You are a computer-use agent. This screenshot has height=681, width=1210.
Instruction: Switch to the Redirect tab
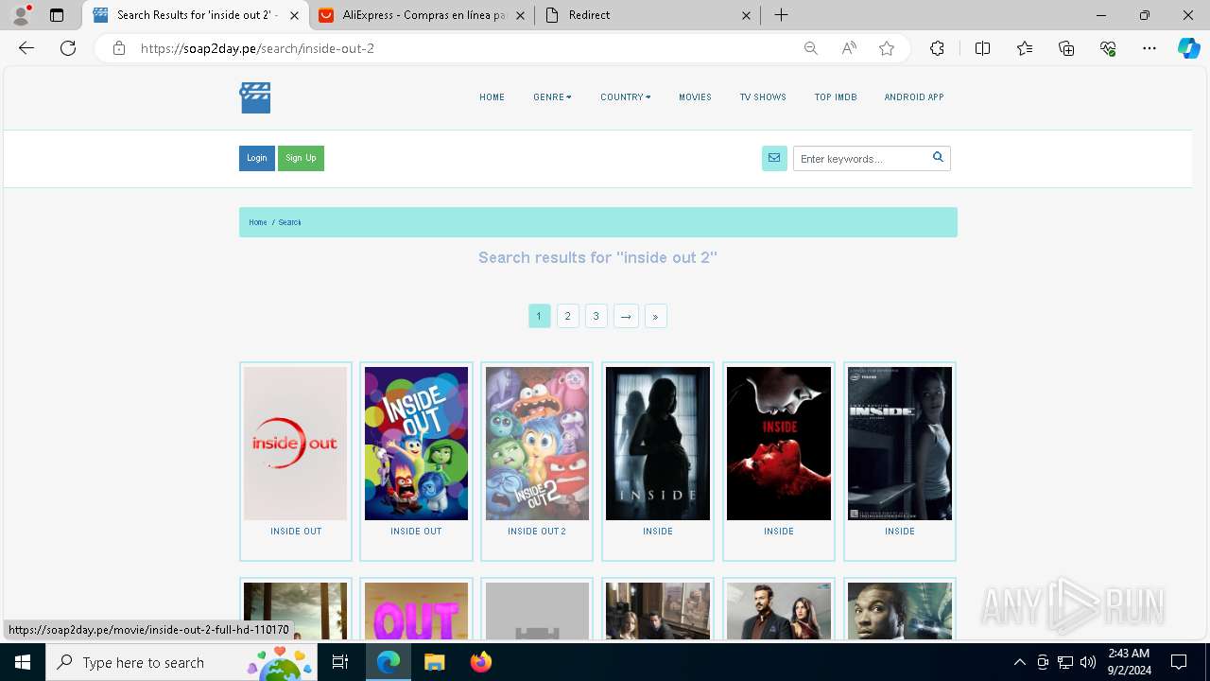648,15
